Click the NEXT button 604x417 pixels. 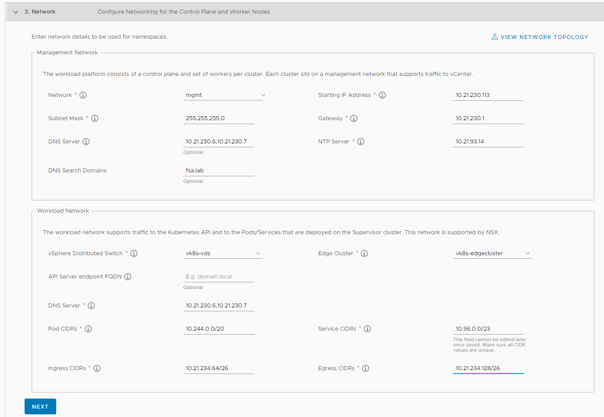click(x=40, y=406)
